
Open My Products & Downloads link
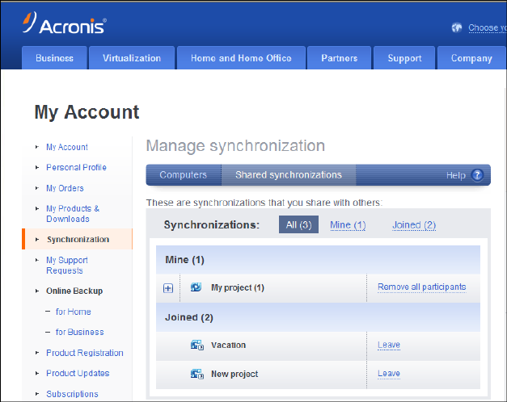pos(73,213)
